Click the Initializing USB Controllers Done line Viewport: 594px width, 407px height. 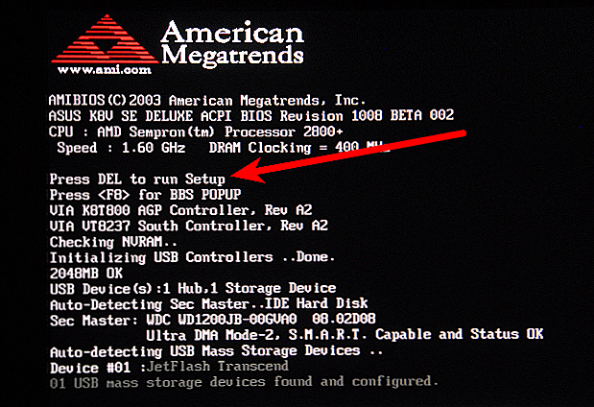(193, 257)
